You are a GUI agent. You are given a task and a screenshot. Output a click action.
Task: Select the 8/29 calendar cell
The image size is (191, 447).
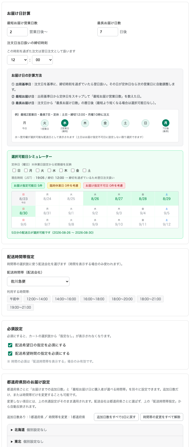click(167, 198)
